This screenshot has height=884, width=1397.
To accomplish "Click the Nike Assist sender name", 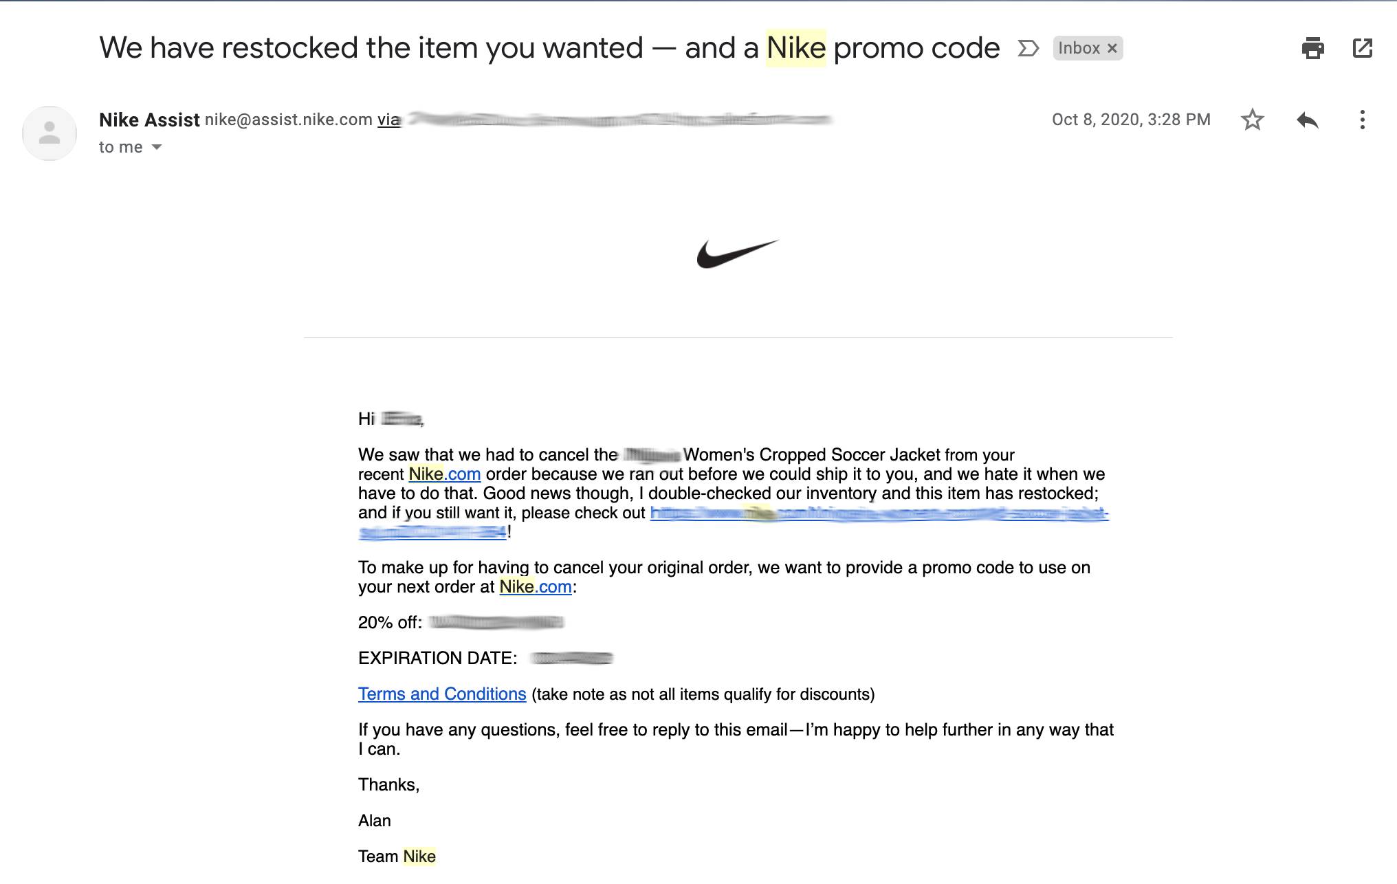I will click(x=149, y=120).
